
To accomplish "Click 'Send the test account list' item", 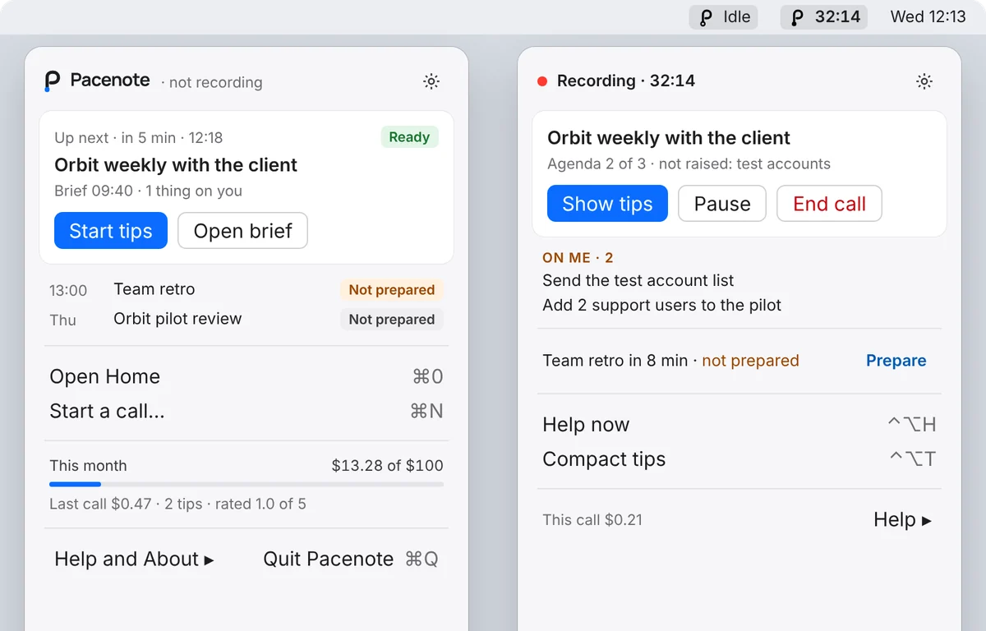I will pyautogui.click(x=638, y=281).
